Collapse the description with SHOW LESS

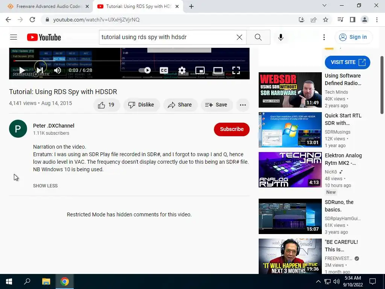45,186
